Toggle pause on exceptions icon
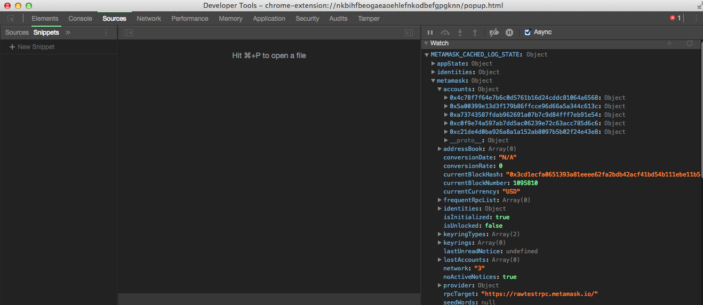The height and width of the screenshot is (305, 703). (x=509, y=33)
